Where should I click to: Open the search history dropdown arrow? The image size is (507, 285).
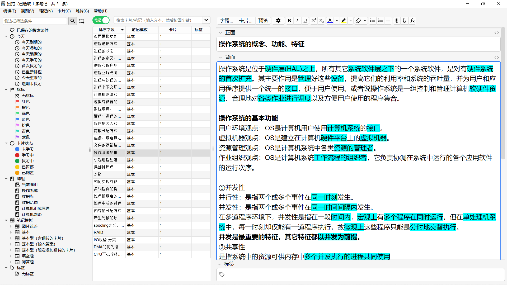click(x=206, y=20)
